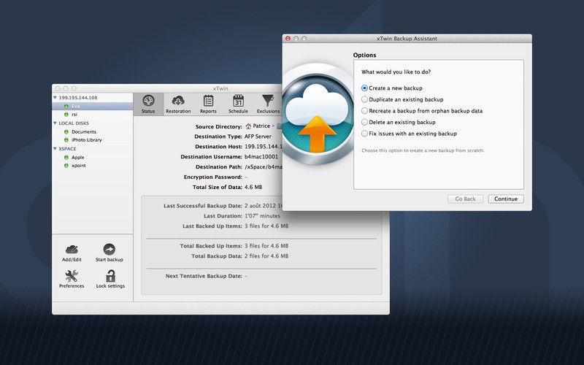Select the Eva backup in sidebar
The width and height of the screenshot is (584, 365).
(93, 107)
